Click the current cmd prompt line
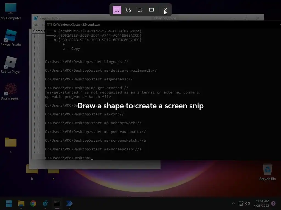This screenshot has height=210, width=281. (x=69, y=158)
